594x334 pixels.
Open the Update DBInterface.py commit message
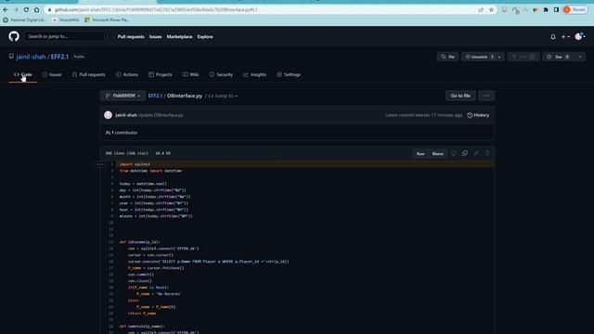click(x=161, y=115)
